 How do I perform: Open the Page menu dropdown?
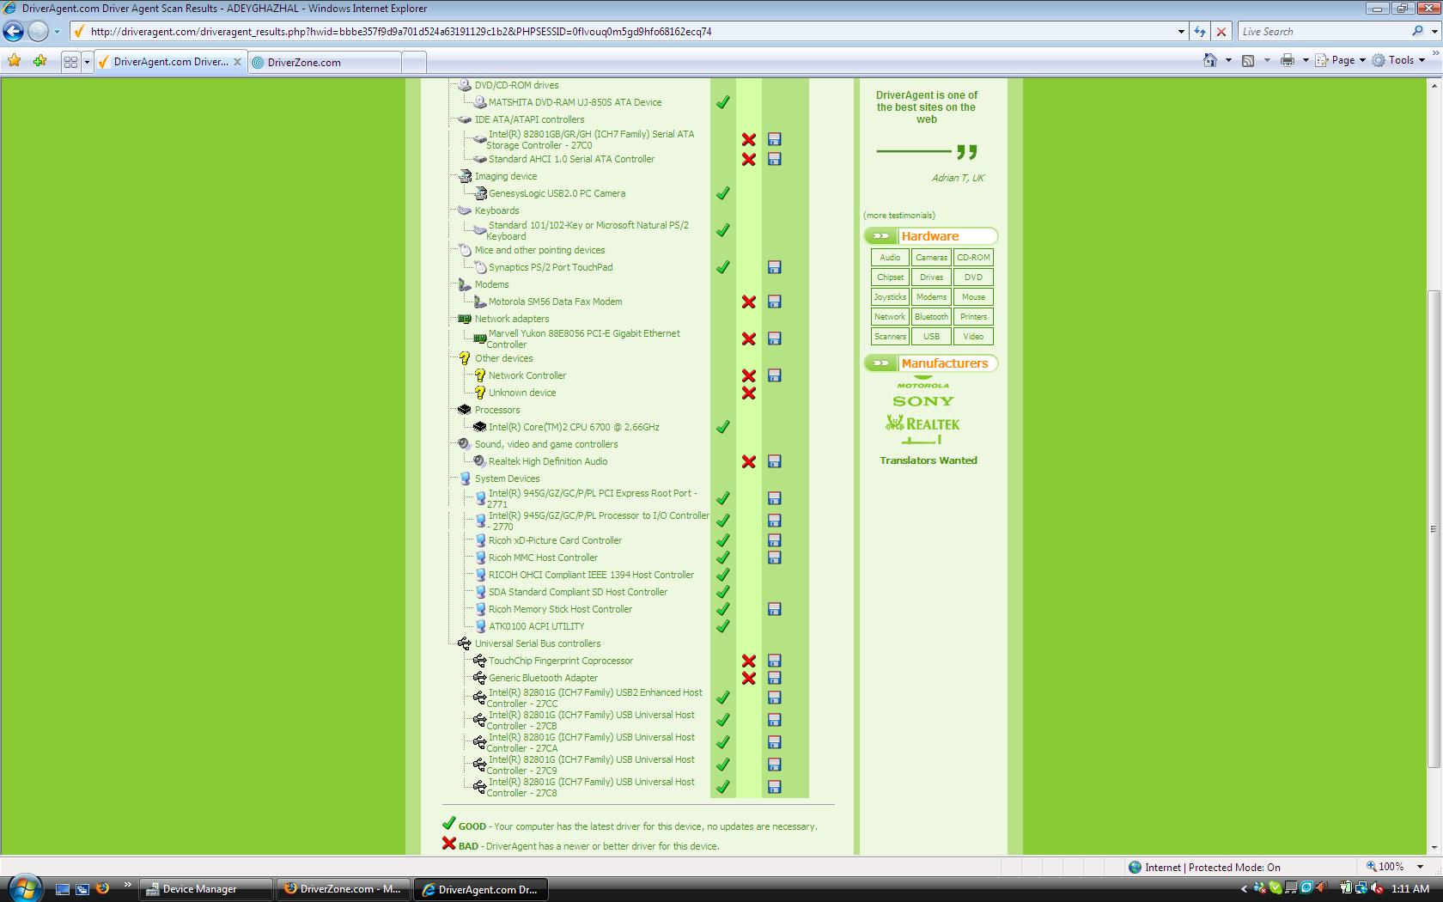coord(1348,60)
